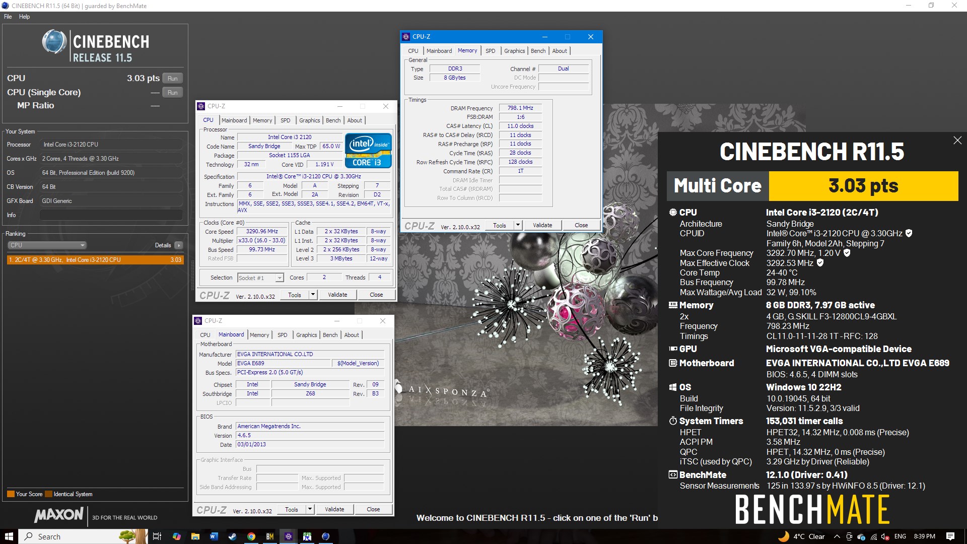Switch to Cinebench taskbar icon
This screenshot has height=544, width=967.
[x=326, y=536]
